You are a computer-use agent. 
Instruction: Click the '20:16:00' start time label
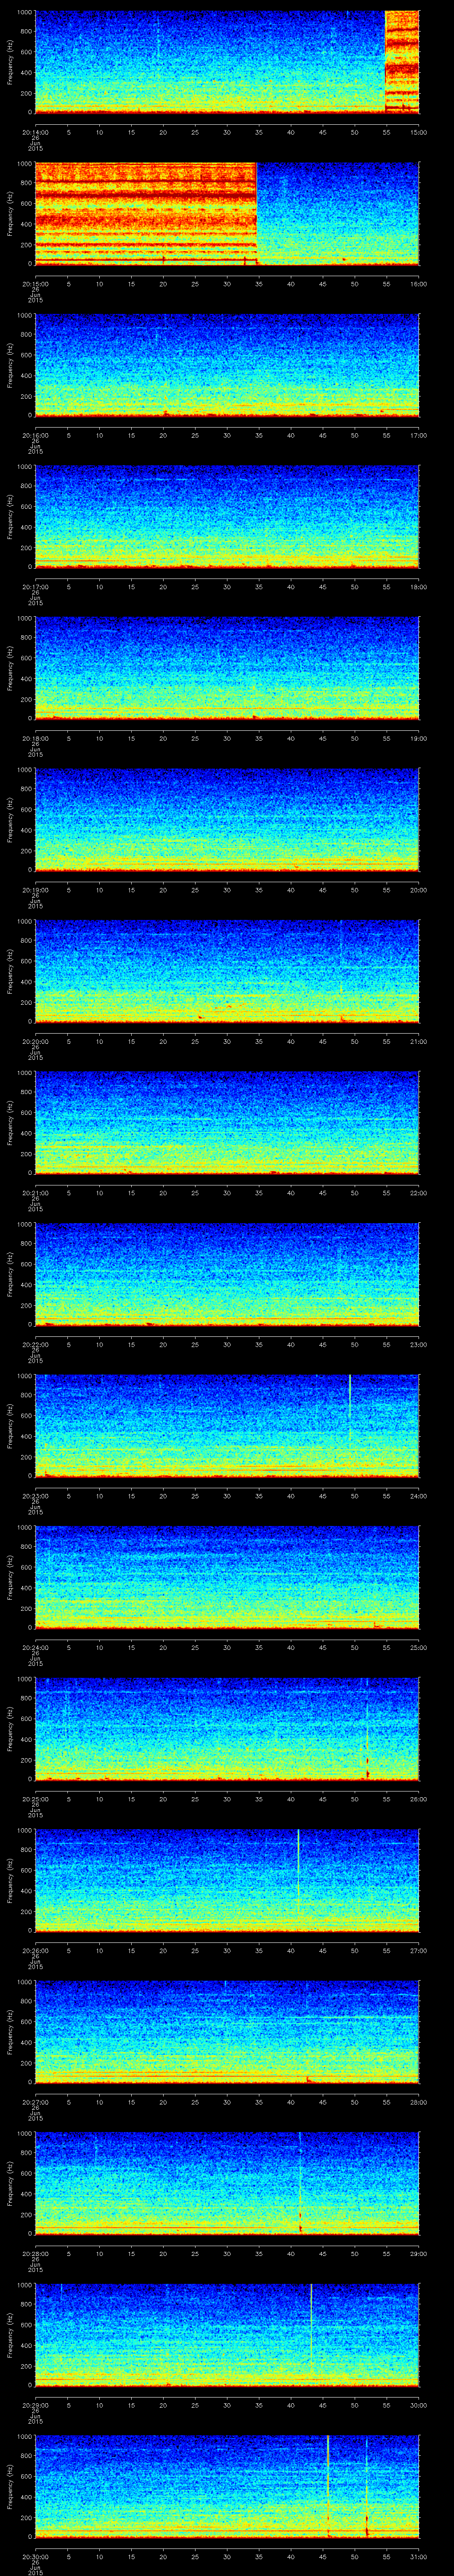[x=36, y=435]
